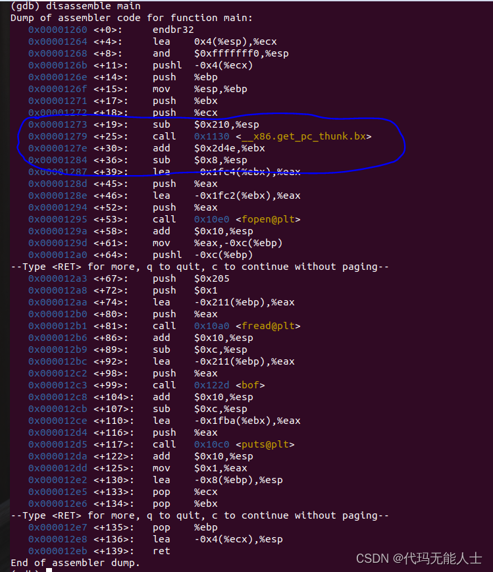The image size is (493, 572).
Task: Select operand "$0x2d4e,%ebx"
Action: pyautogui.click(x=229, y=148)
